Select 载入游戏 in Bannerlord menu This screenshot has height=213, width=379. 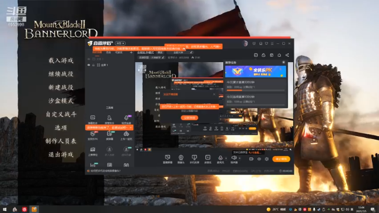pyautogui.click(x=61, y=60)
